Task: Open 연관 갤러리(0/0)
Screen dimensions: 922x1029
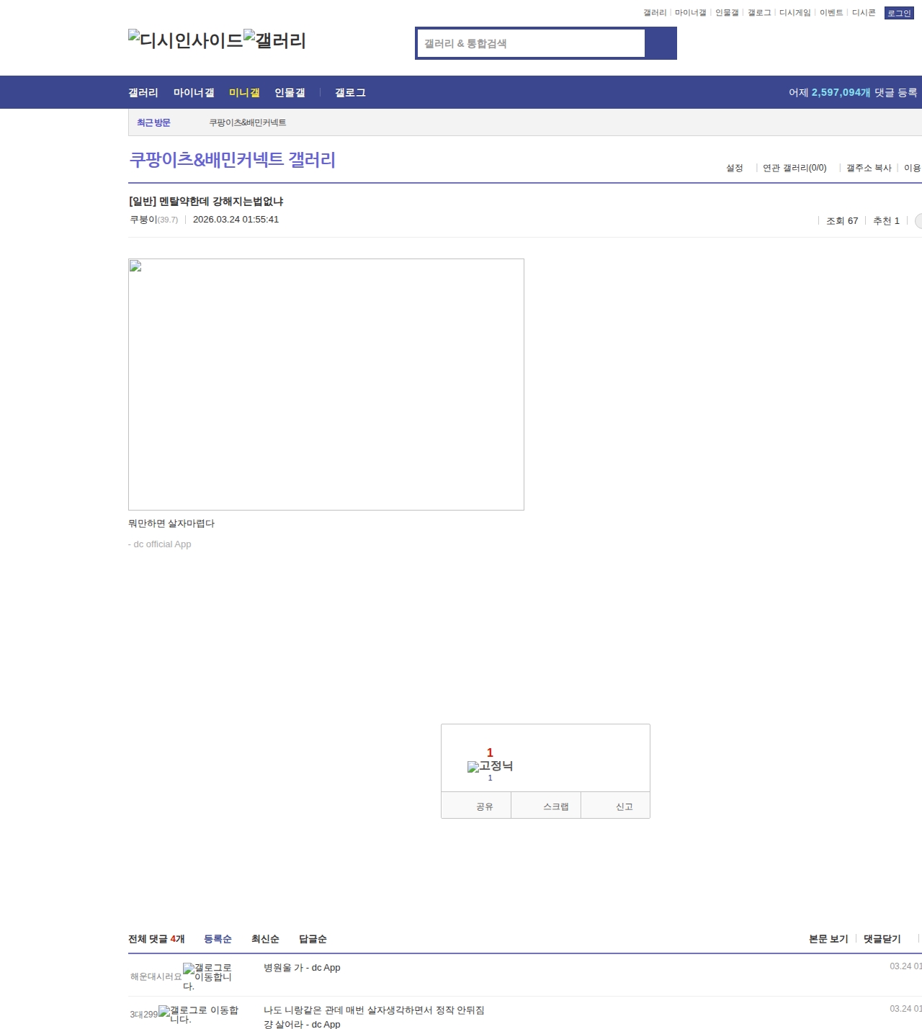Action: pyautogui.click(x=795, y=168)
